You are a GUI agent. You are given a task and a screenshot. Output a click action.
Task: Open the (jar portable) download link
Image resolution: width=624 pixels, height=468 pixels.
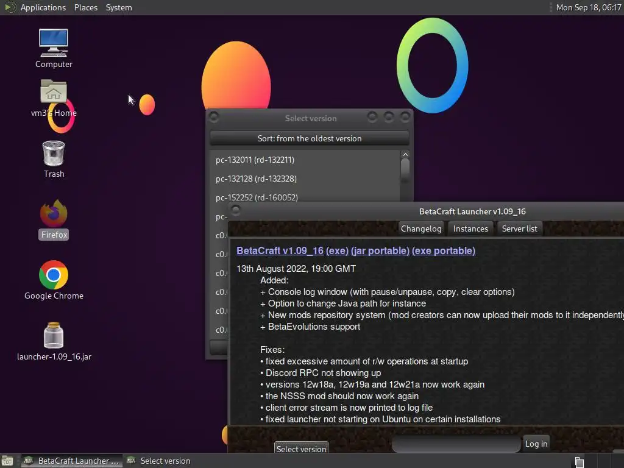(x=380, y=250)
